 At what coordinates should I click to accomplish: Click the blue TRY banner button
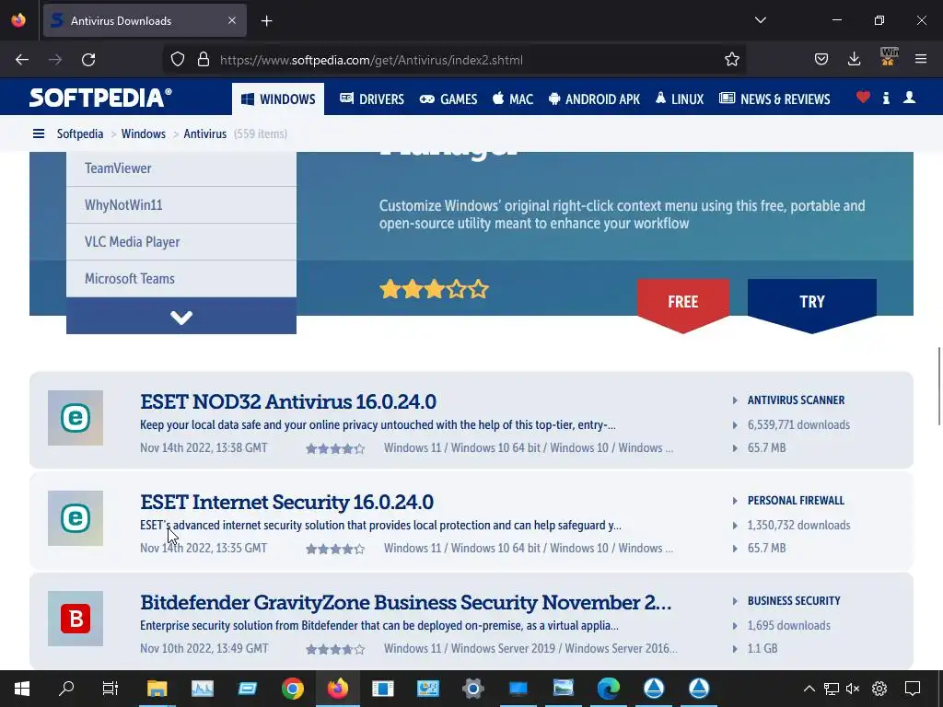click(812, 305)
